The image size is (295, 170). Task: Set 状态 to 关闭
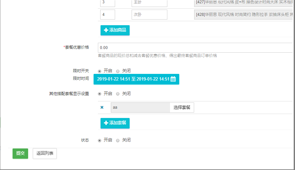click(x=118, y=140)
